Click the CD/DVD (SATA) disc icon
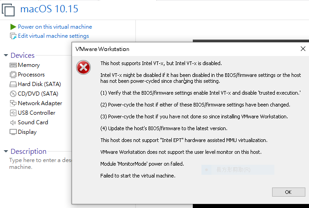 tap(13, 94)
